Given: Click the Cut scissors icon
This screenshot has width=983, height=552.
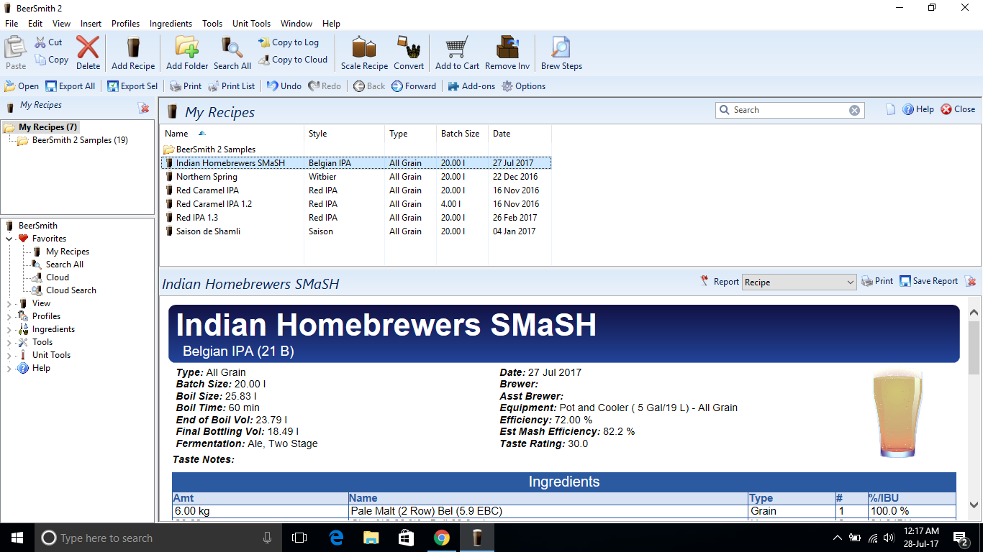Looking at the screenshot, I should (41, 42).
